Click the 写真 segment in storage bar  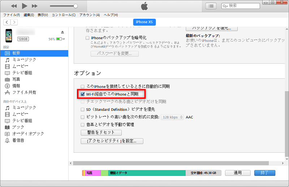tap(93, 173)
